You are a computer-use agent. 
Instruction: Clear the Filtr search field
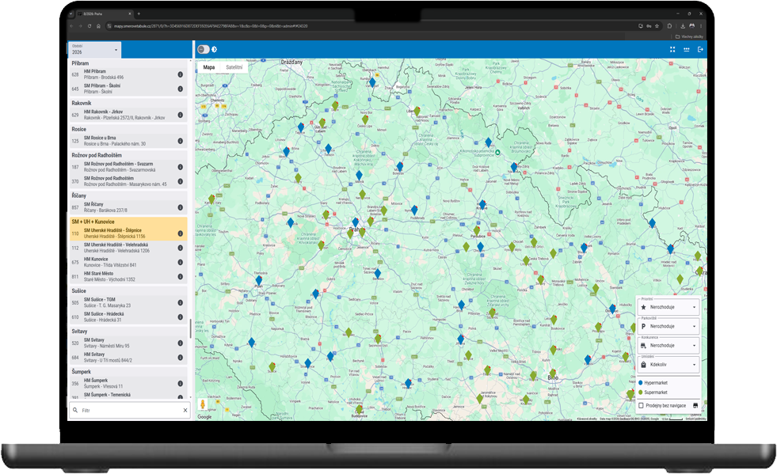(x=185, y=410)
